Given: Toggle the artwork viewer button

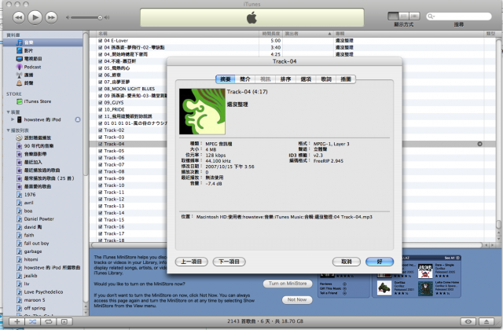Looking at the screenshot, I should 64,321.
